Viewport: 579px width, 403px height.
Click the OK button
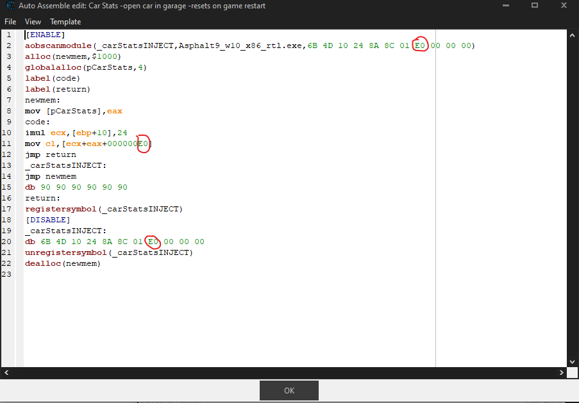289,390
